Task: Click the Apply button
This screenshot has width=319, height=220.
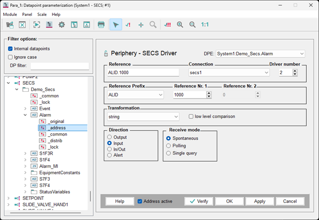Action: tap(260, 201)
